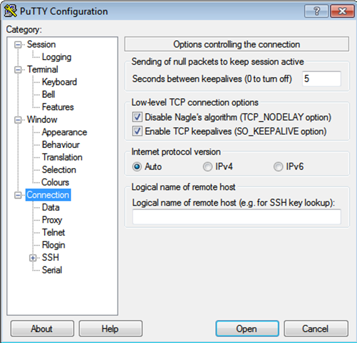Open the Translation category
The width and height of the screenshot is (357, 343).
point(62,157)
